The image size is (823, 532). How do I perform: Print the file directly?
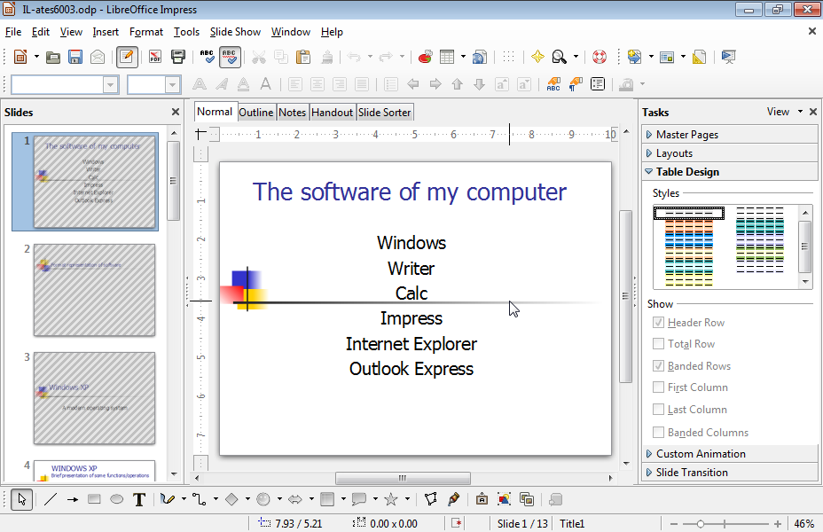click(x=178, y=57)
